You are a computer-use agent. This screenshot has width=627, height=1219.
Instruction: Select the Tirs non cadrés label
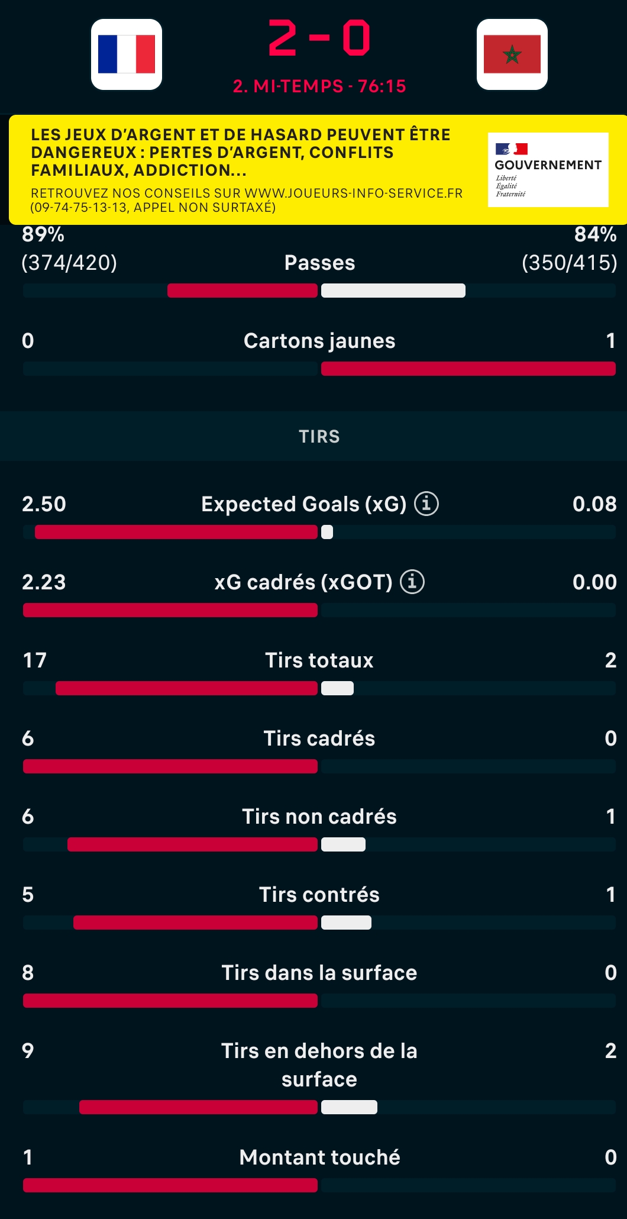tap(319, 817)
